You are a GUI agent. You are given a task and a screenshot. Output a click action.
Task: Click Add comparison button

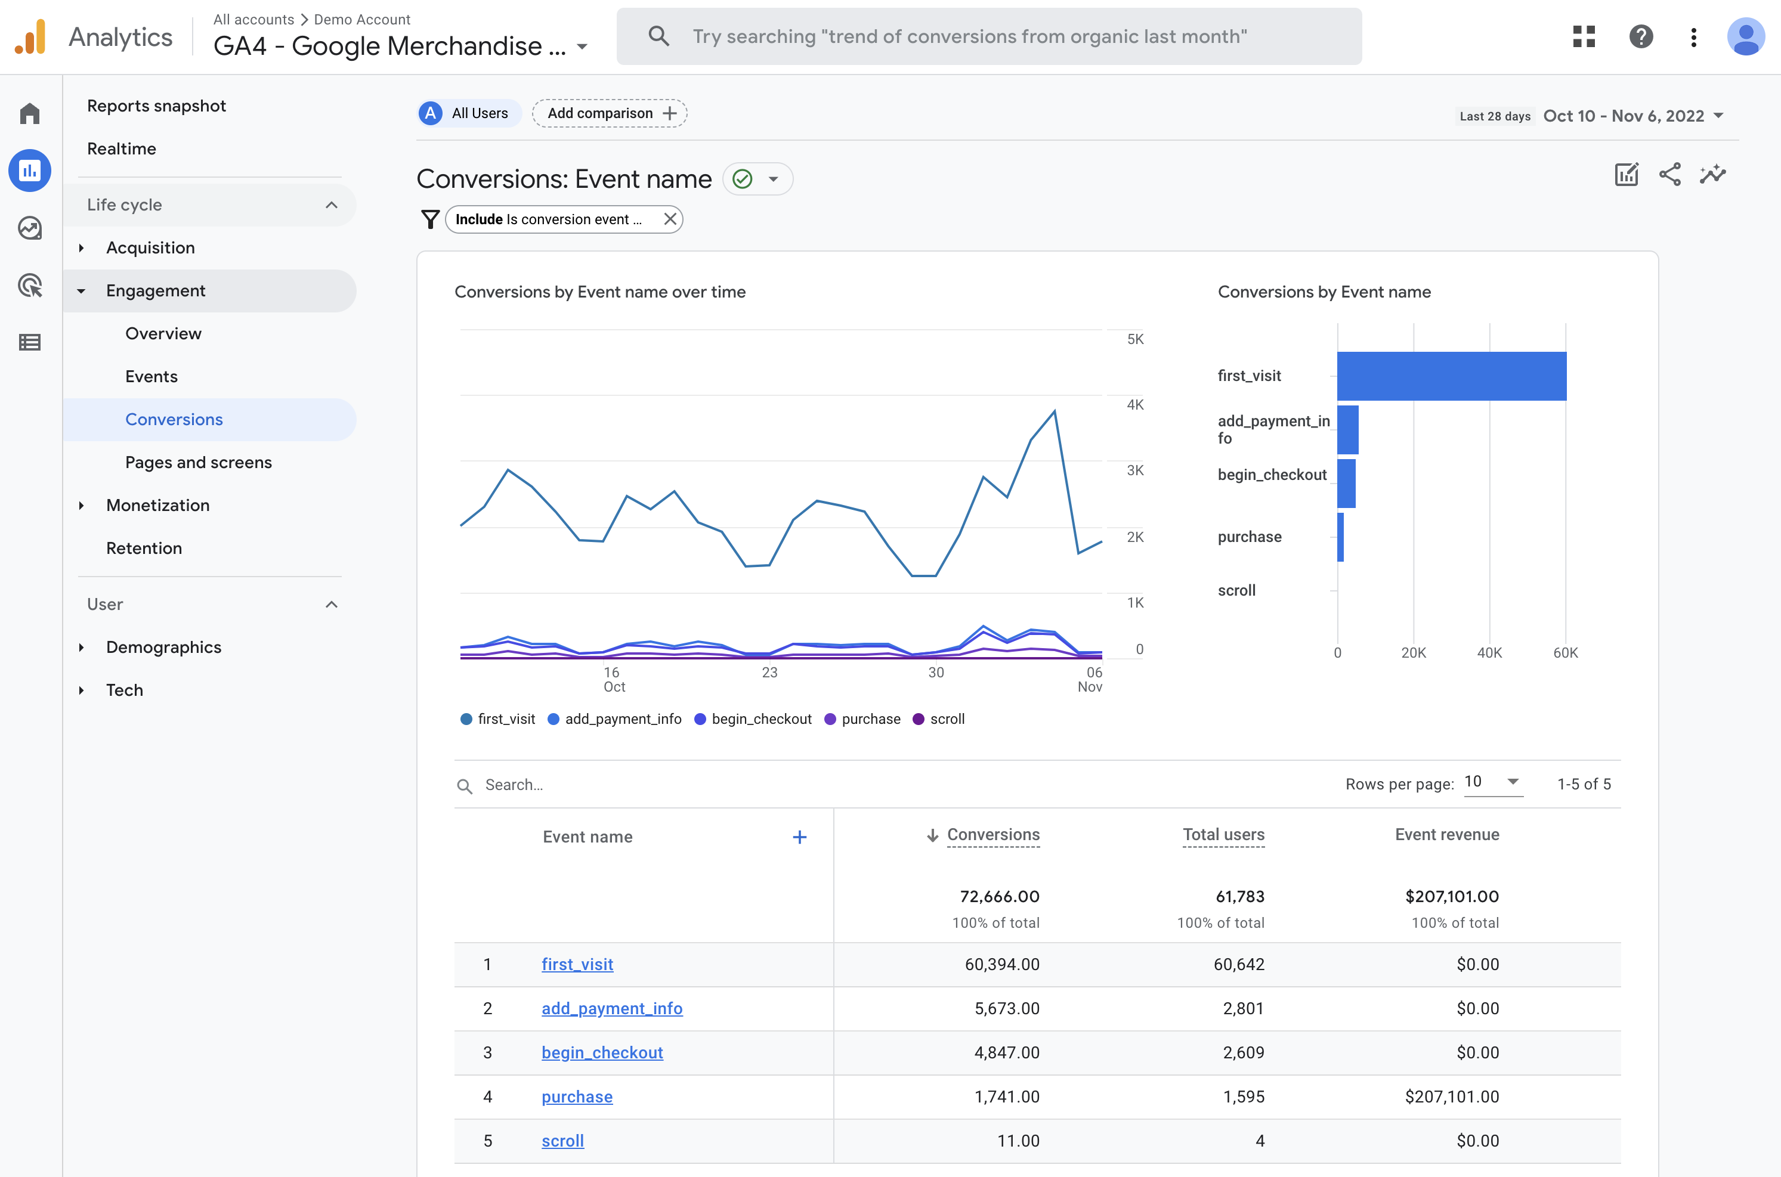pos(610,113)
